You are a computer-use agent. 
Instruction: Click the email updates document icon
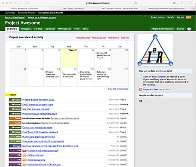(x=141, y=77)
